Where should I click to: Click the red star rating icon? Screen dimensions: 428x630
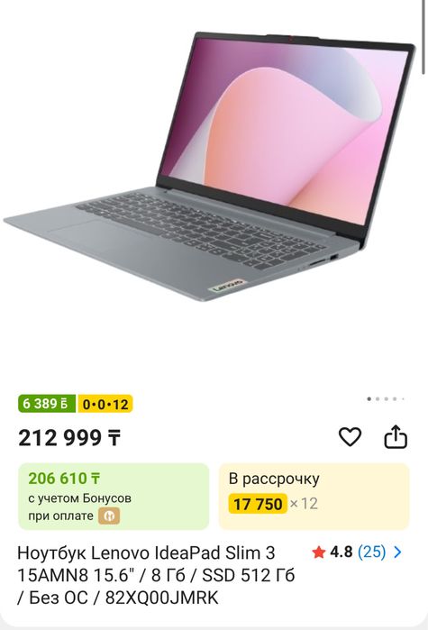[x=318, y=552]
